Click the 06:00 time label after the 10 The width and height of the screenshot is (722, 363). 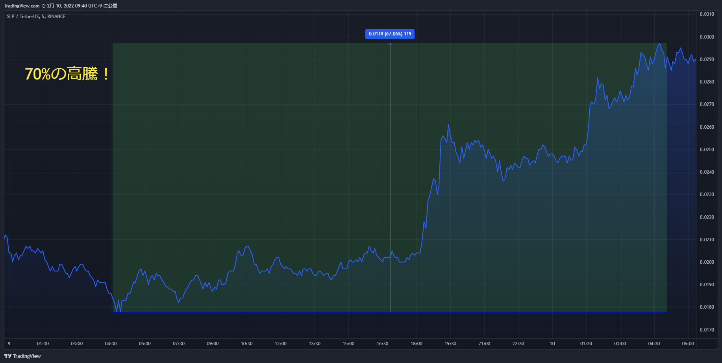(688, 344)
